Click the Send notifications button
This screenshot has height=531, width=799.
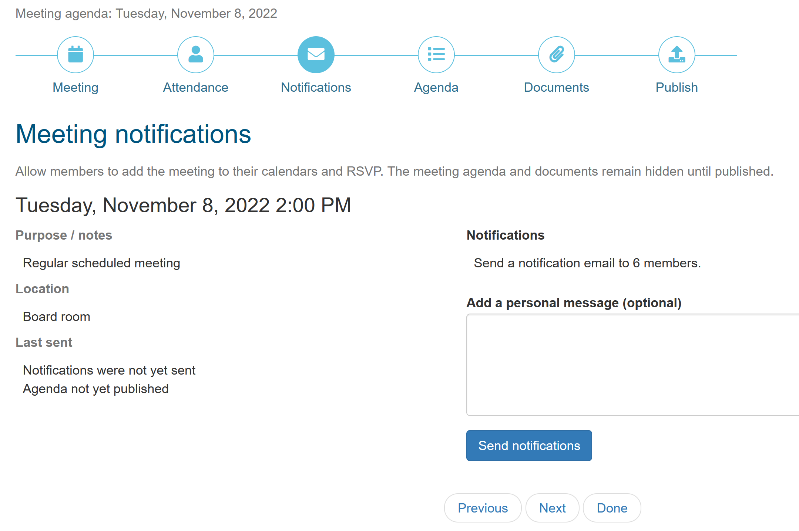click(529, 446)
